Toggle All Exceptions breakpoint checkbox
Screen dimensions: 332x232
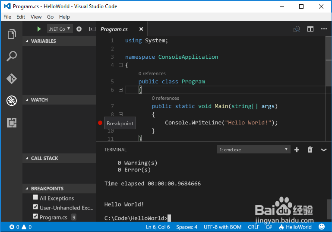point(35,197)
